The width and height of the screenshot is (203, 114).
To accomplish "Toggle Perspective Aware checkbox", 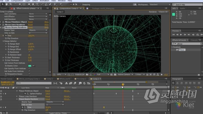I will coord(29,74).
